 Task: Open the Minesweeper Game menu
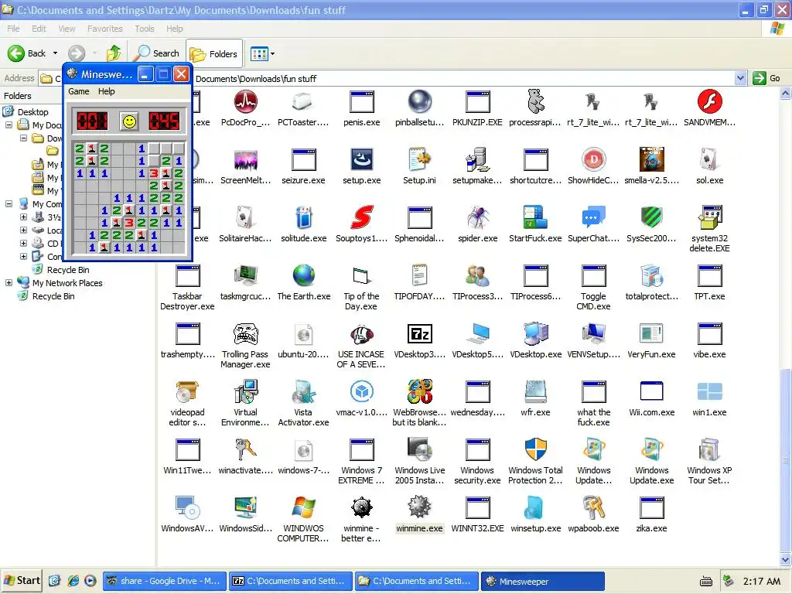(79, 91)
